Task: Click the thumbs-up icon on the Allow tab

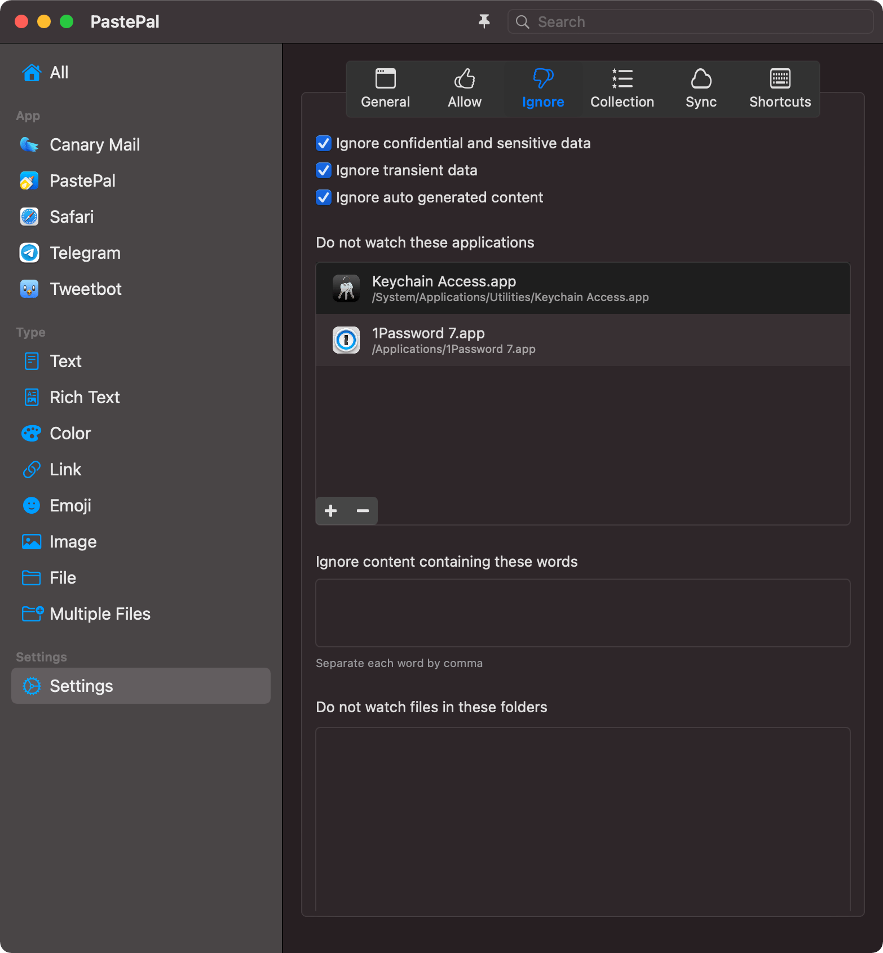Action: coord(465,78)
